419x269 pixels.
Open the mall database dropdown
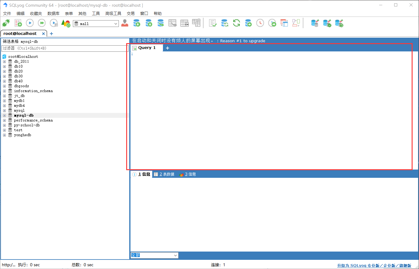(116, 24)
